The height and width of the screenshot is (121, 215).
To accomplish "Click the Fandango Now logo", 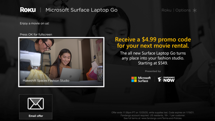I will coord(166,79).
